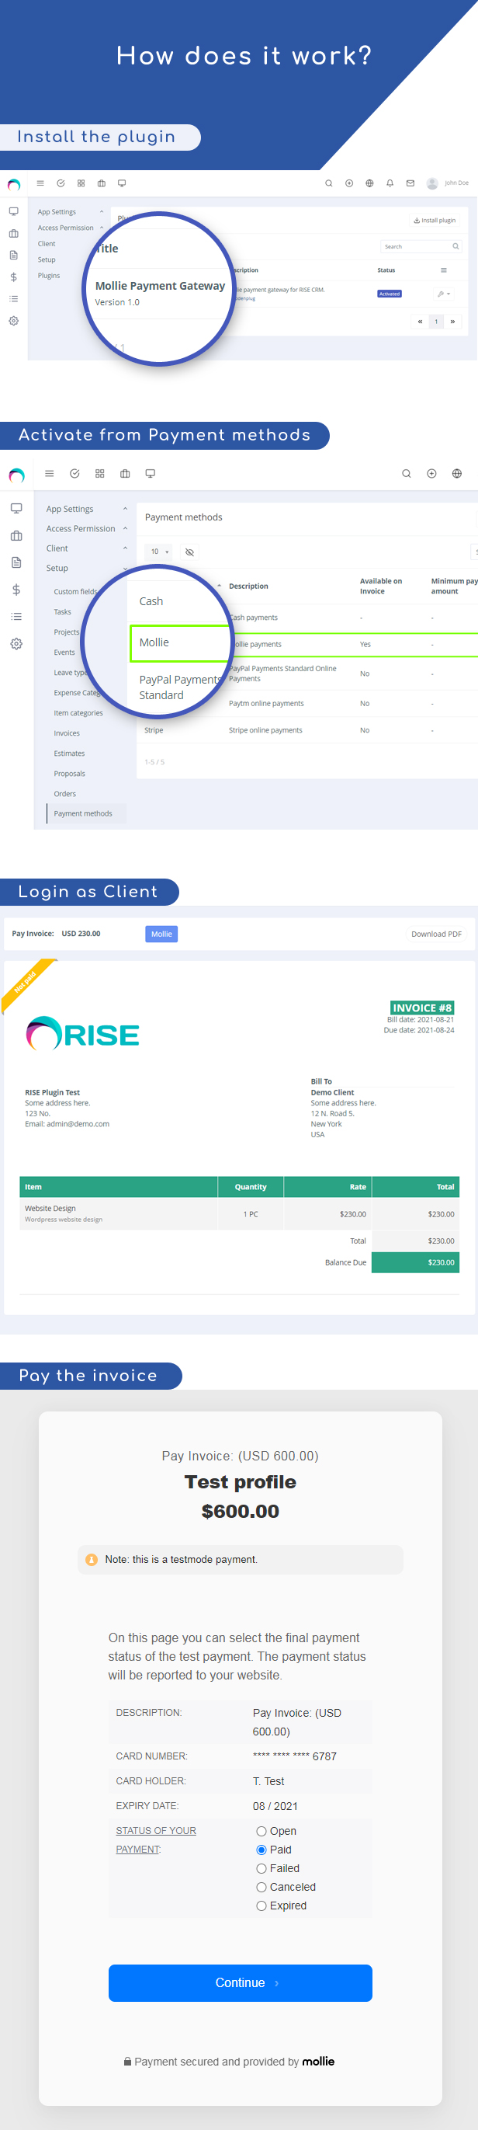Open hamburger menu in Plugins screenshot top bar
Viewport: 478px width, 2130px height.
pos(40,183)
